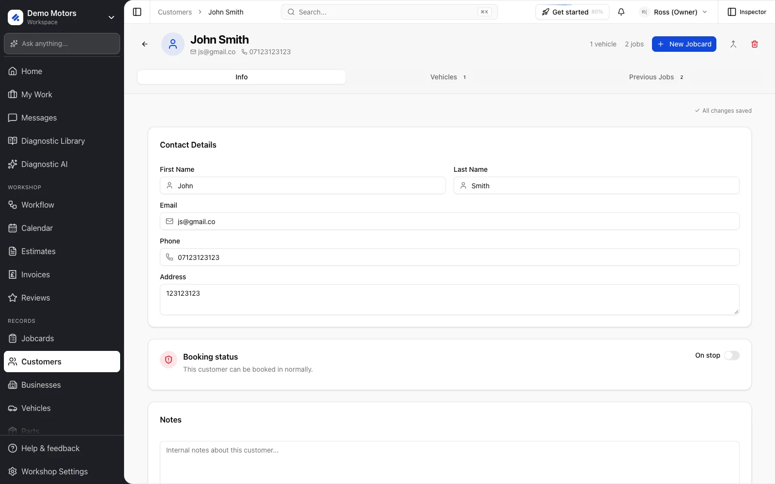Viewport: 775px width, 484px height.
Task: Open Diagnostic Library
Action: coord(62,141)
